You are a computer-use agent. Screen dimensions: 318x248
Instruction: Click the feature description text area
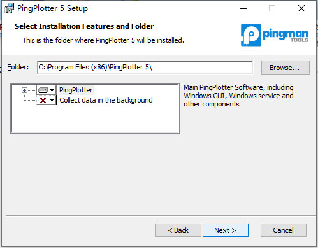click(238, 96)
